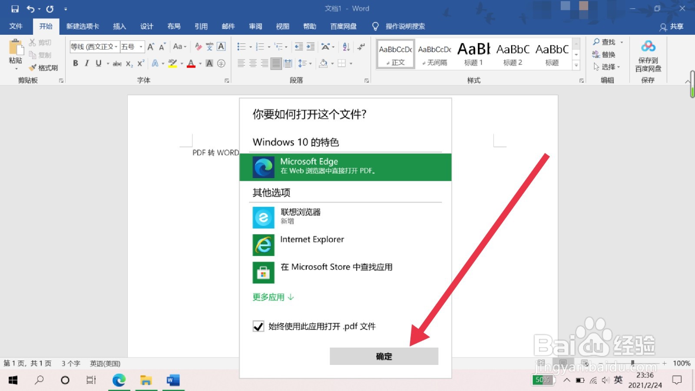
Task: Click the text highlight color button
Action: click(x=172, y=63)
